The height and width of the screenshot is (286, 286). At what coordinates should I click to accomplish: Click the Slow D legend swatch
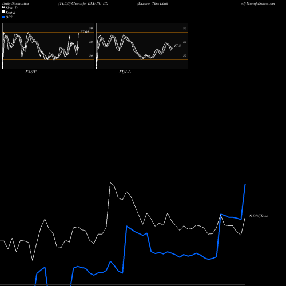(x=3, y=7)
